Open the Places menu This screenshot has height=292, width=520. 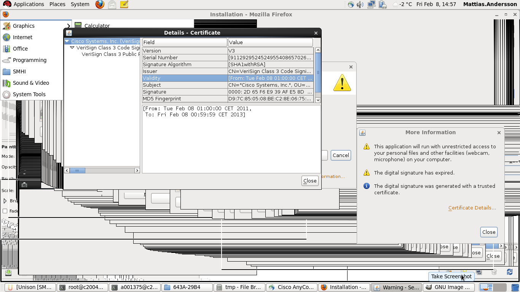coord(57,4)
